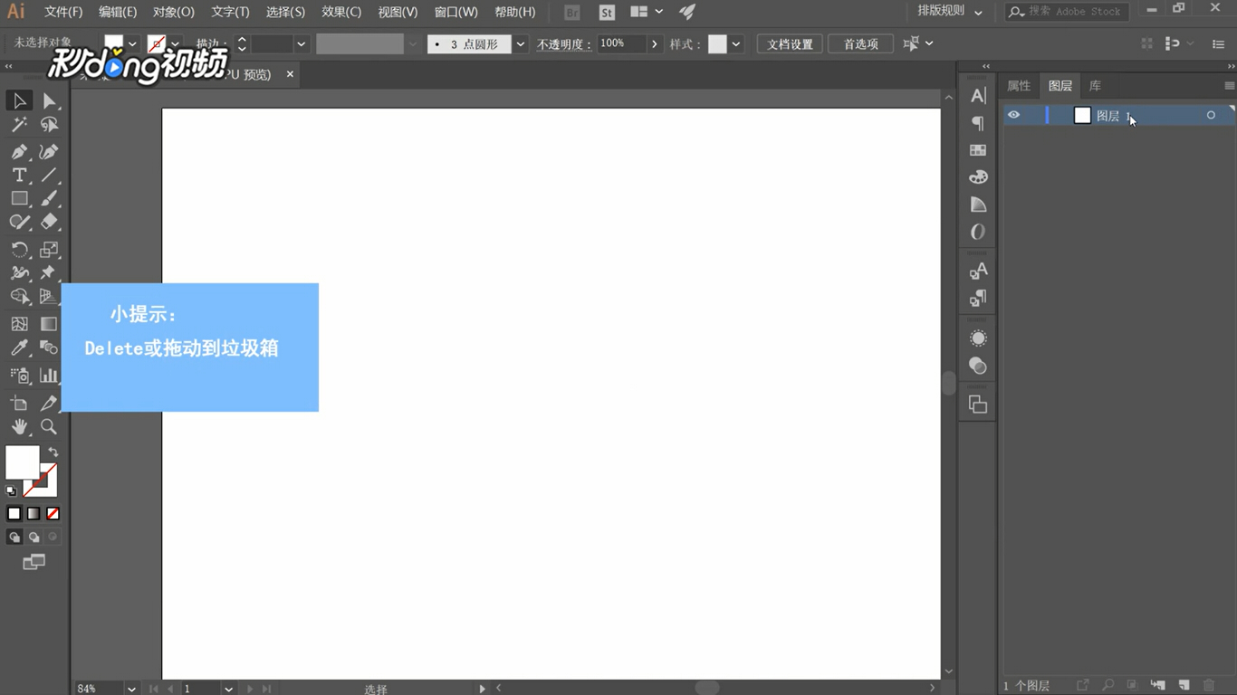The image size is (1237, 695).
Task: Select the Artboard tool
Action: pos(19,403)
